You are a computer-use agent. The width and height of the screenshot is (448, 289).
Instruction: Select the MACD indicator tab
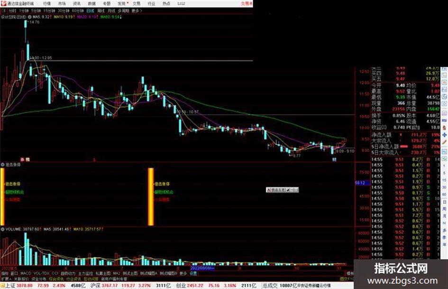click(26, 273)
